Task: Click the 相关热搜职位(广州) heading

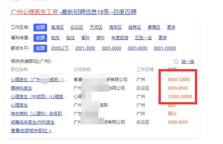Action: [31, 61]
